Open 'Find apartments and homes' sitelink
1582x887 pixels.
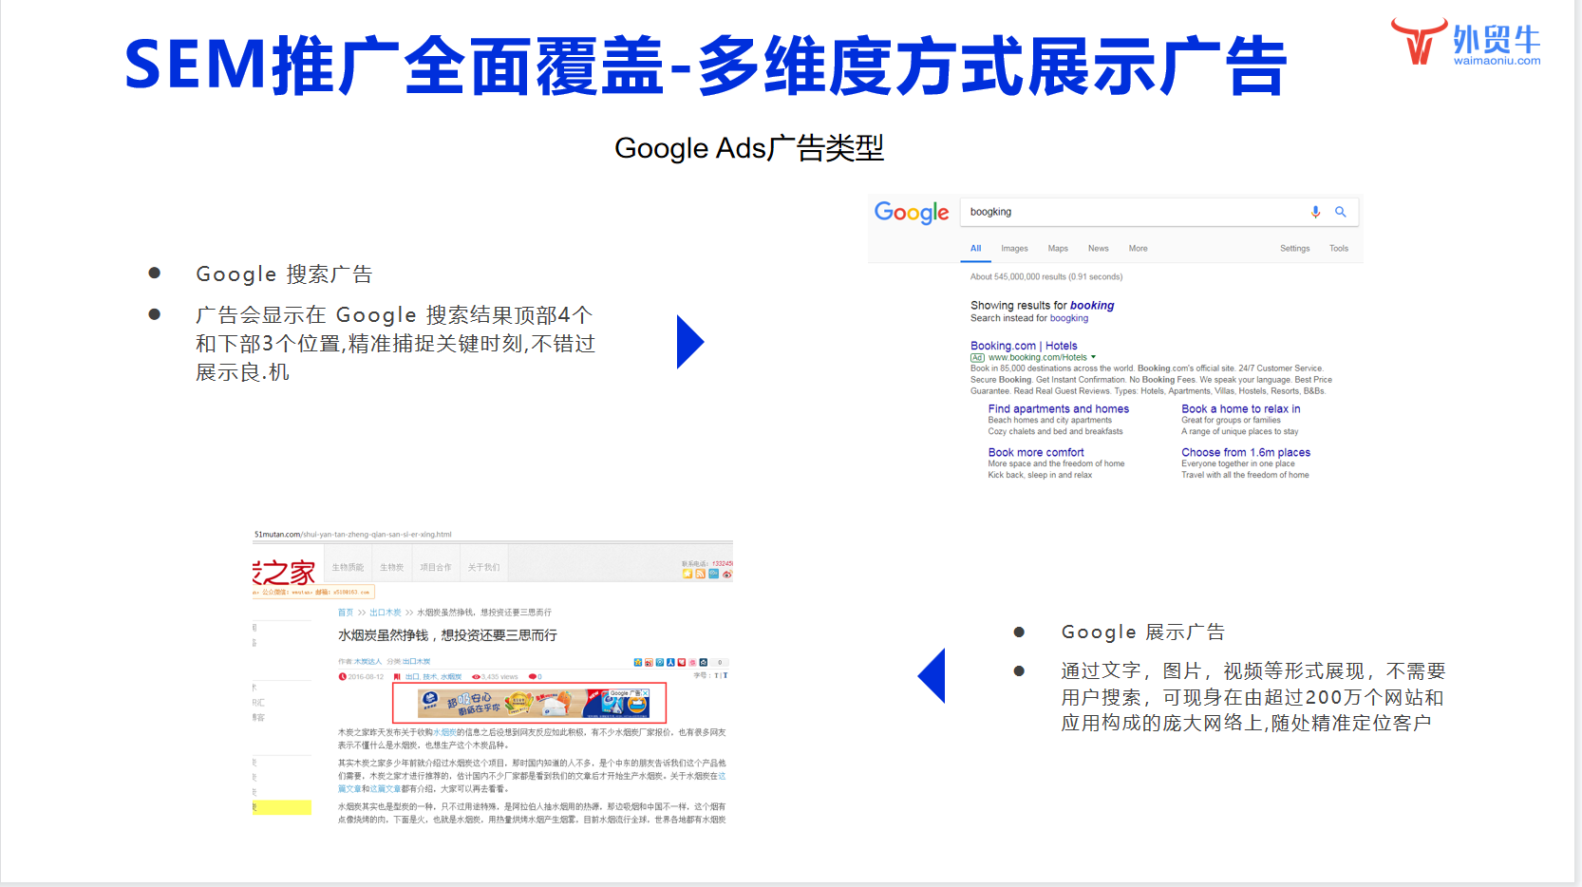pos(1058,408)
